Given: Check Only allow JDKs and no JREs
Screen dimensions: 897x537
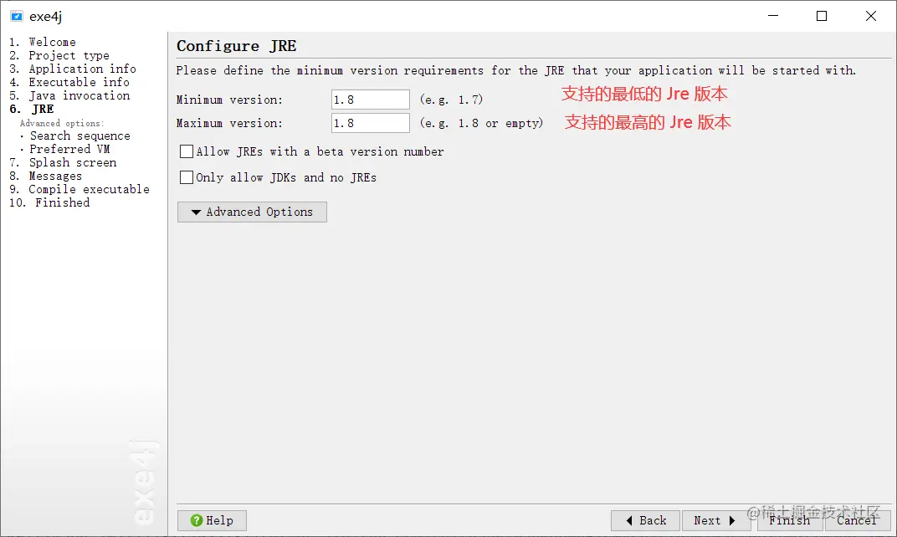Looking at the screenshot, I should pos(187,177).
